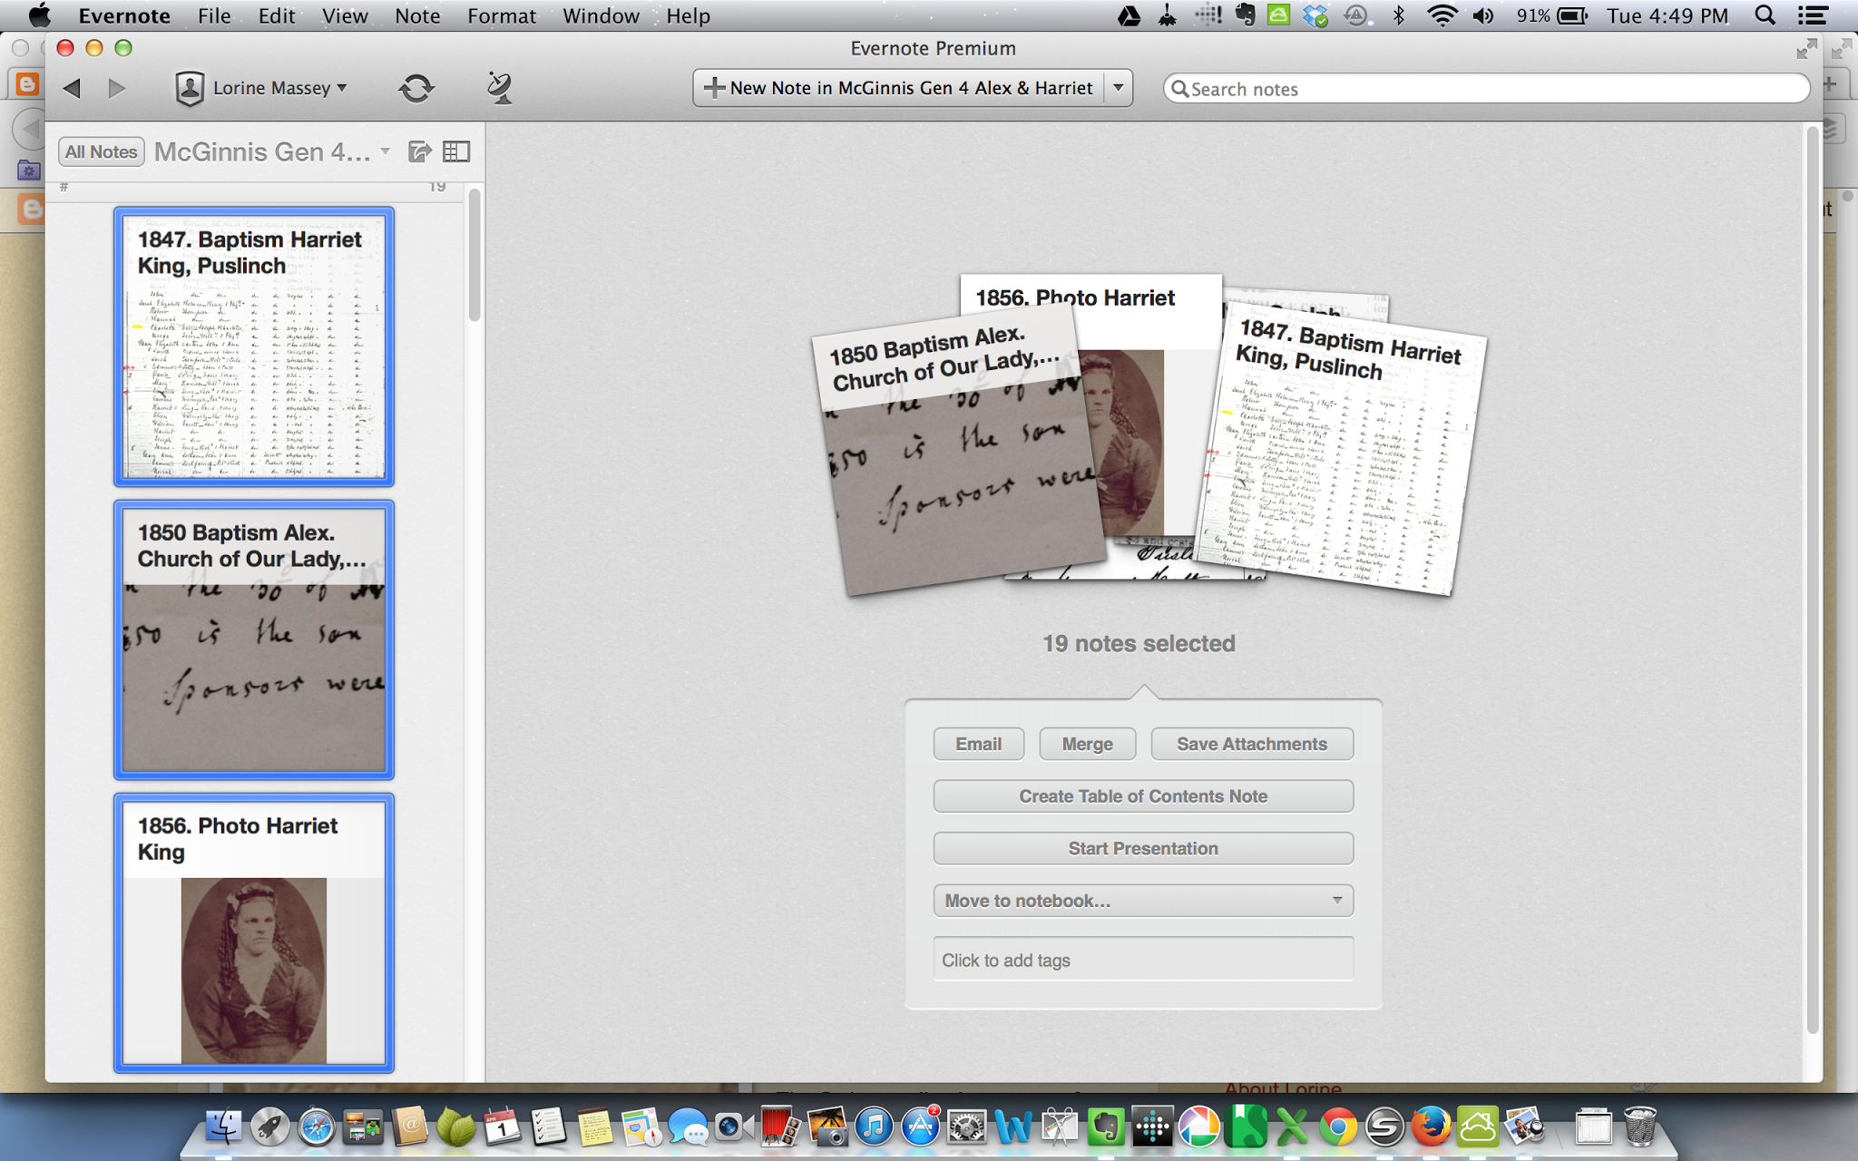Navigate forward with the right arrow icon
Screen dimensions: 1858x1161
115,87
